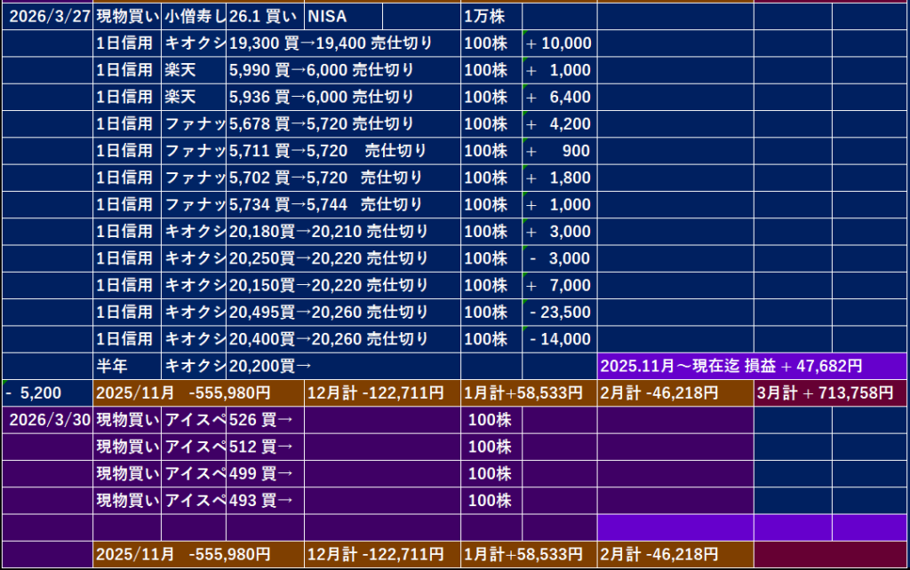910x570 pixels.
Task: Click the 26.1 買い cell
Action: [x=265, y=16]
